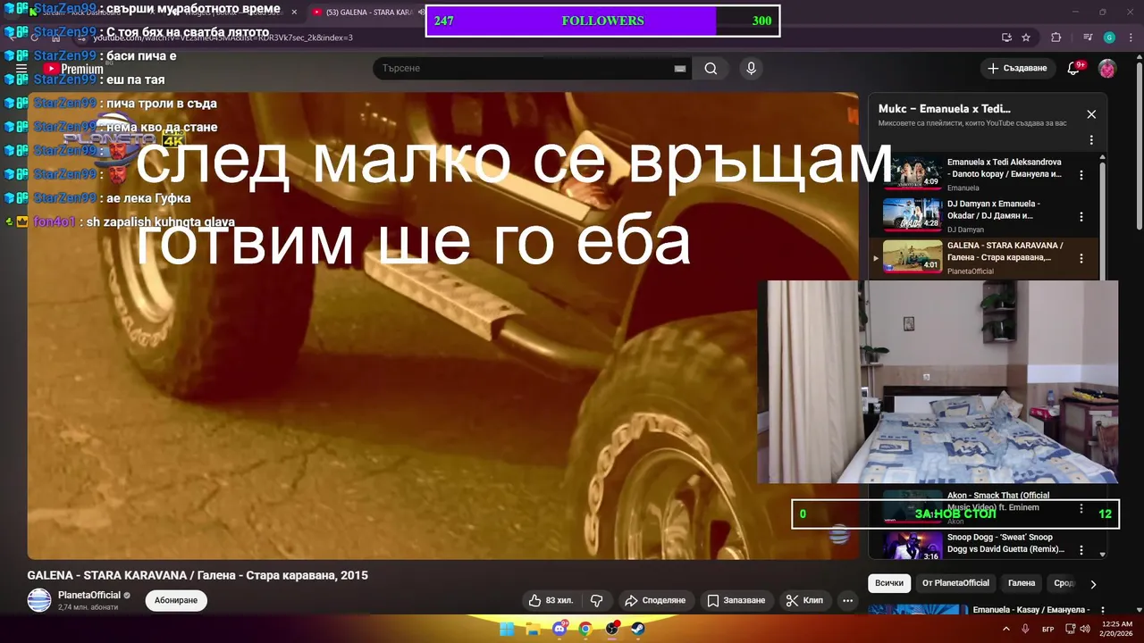Click the Запазване save button

736,600
